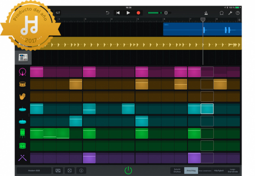Check the battery indicator in the status bar
Viewport: 255px width, 176px height.
coord(237,7)
